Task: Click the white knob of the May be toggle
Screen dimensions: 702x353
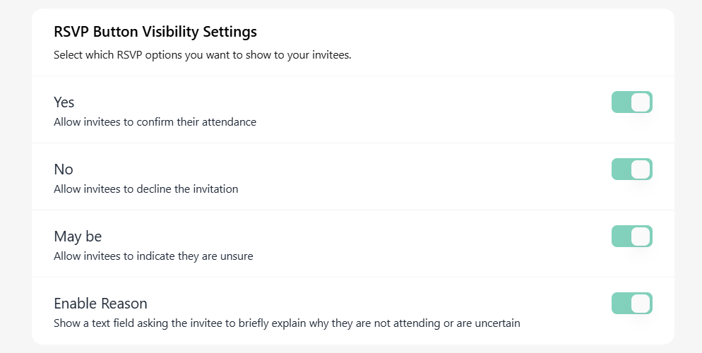Action: [640, 237]
